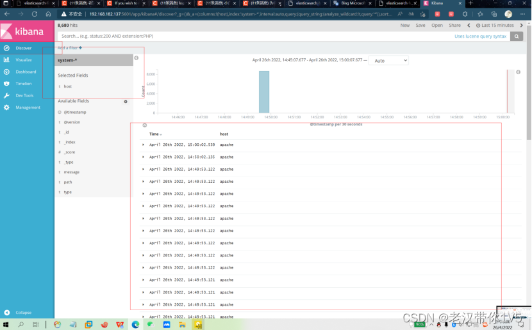Open the Auto interval dropdown

(x=388, y=61)
